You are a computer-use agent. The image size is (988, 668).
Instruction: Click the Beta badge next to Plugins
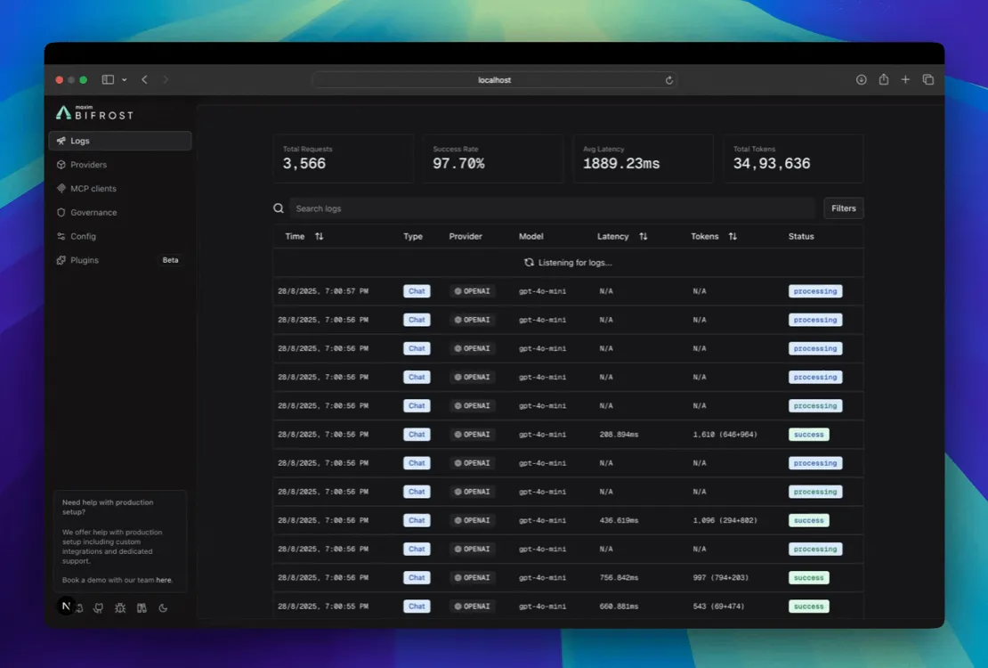[170, 260]
